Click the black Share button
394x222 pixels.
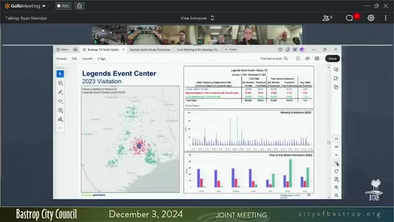(332, 59)
